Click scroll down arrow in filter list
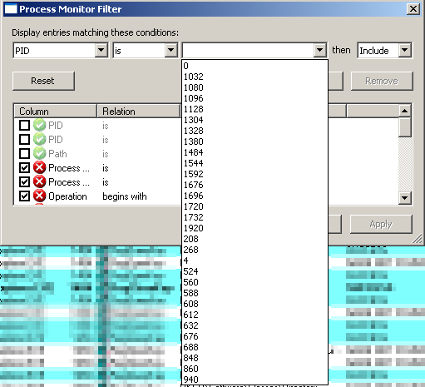 click(x=404, y=198)
